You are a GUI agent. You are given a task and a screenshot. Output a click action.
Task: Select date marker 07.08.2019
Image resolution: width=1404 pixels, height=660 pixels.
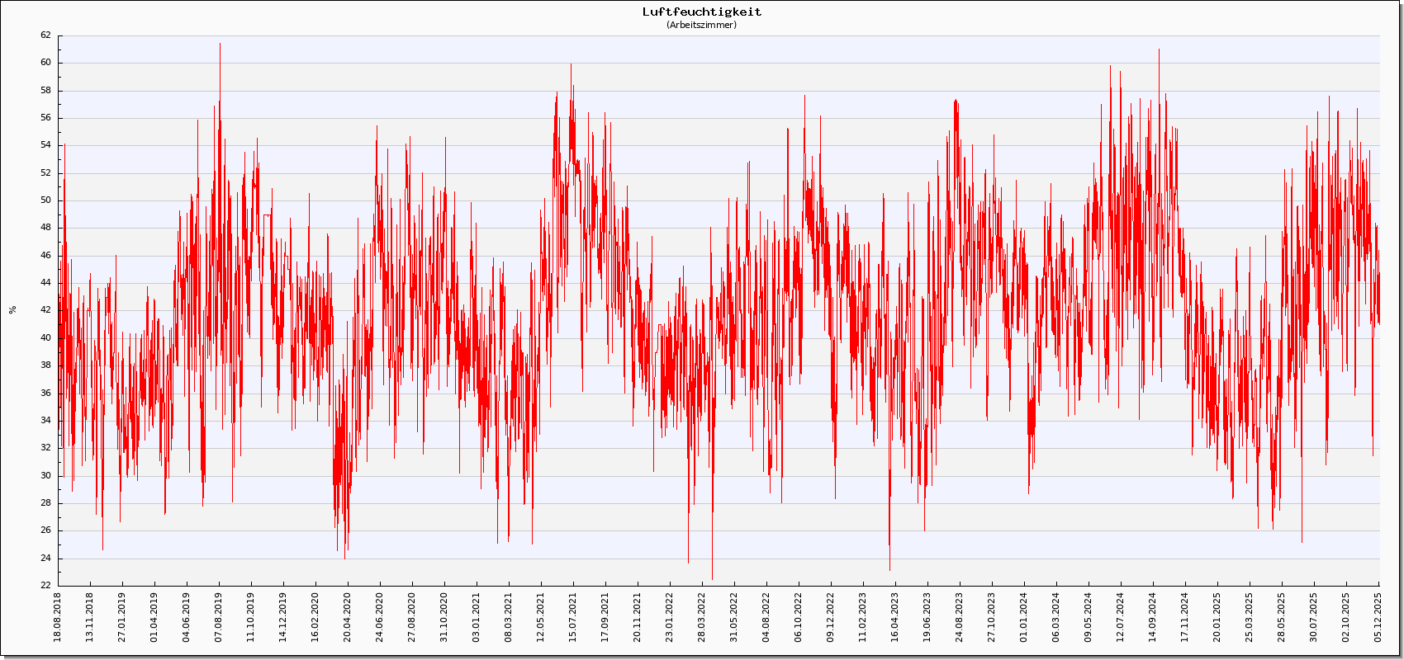[x=219, y=617]
